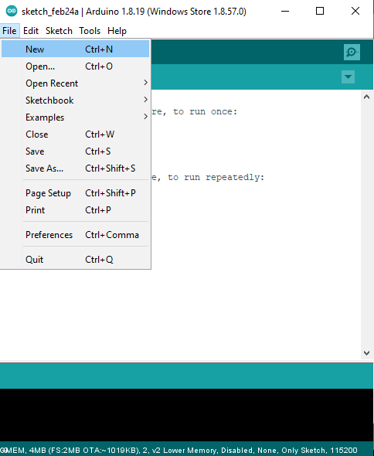The height and width of the screenshot is (456, 374).
Task: Choose Save in the File menu
Action: tap(75, 151)
